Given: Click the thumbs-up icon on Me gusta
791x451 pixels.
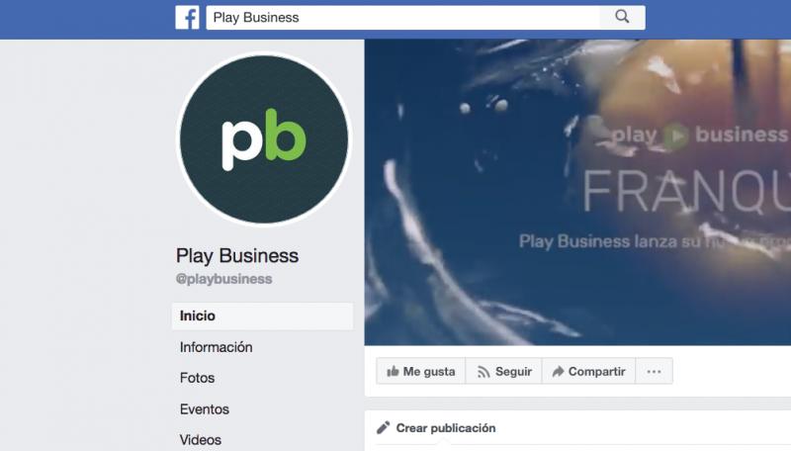Looking at the screenshot, I should click(393, 371).
